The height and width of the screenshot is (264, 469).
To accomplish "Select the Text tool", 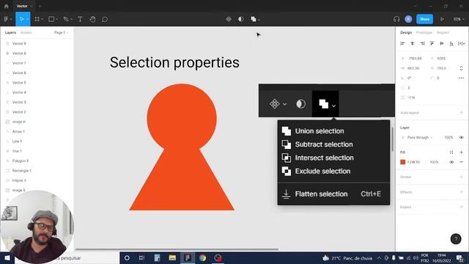I will [80, 19].
